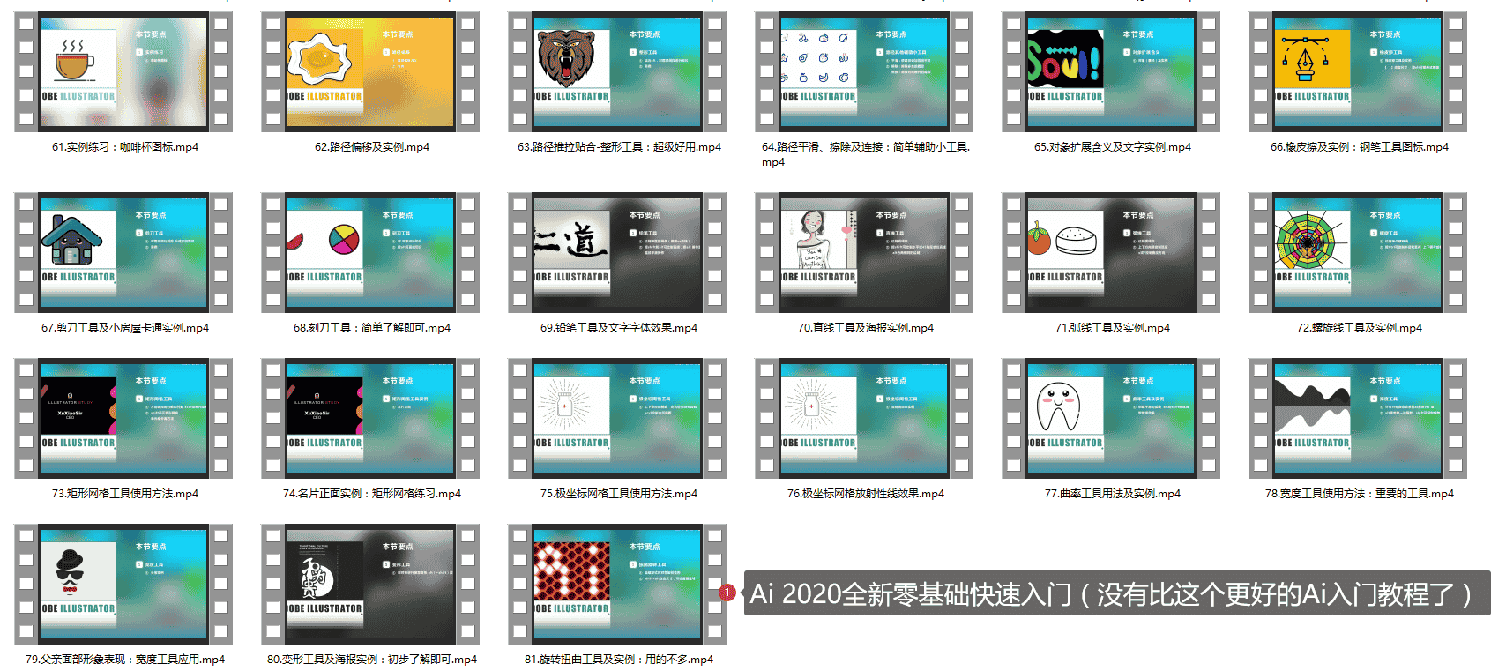Click file name 67.剪刀工具及小房屋卡通实例.mp4
The width and height of the screenshot is (1491, 671).
(125, 328)
